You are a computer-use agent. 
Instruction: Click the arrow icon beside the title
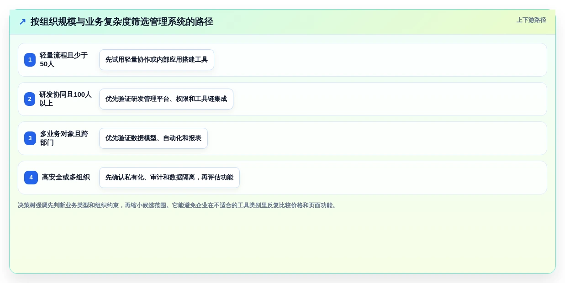click(x=22, y=22)
